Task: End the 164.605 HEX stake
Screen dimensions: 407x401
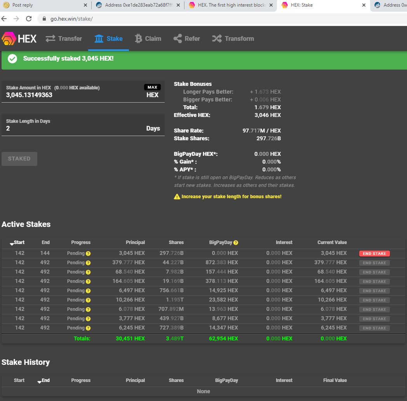Action: (374, 282)
